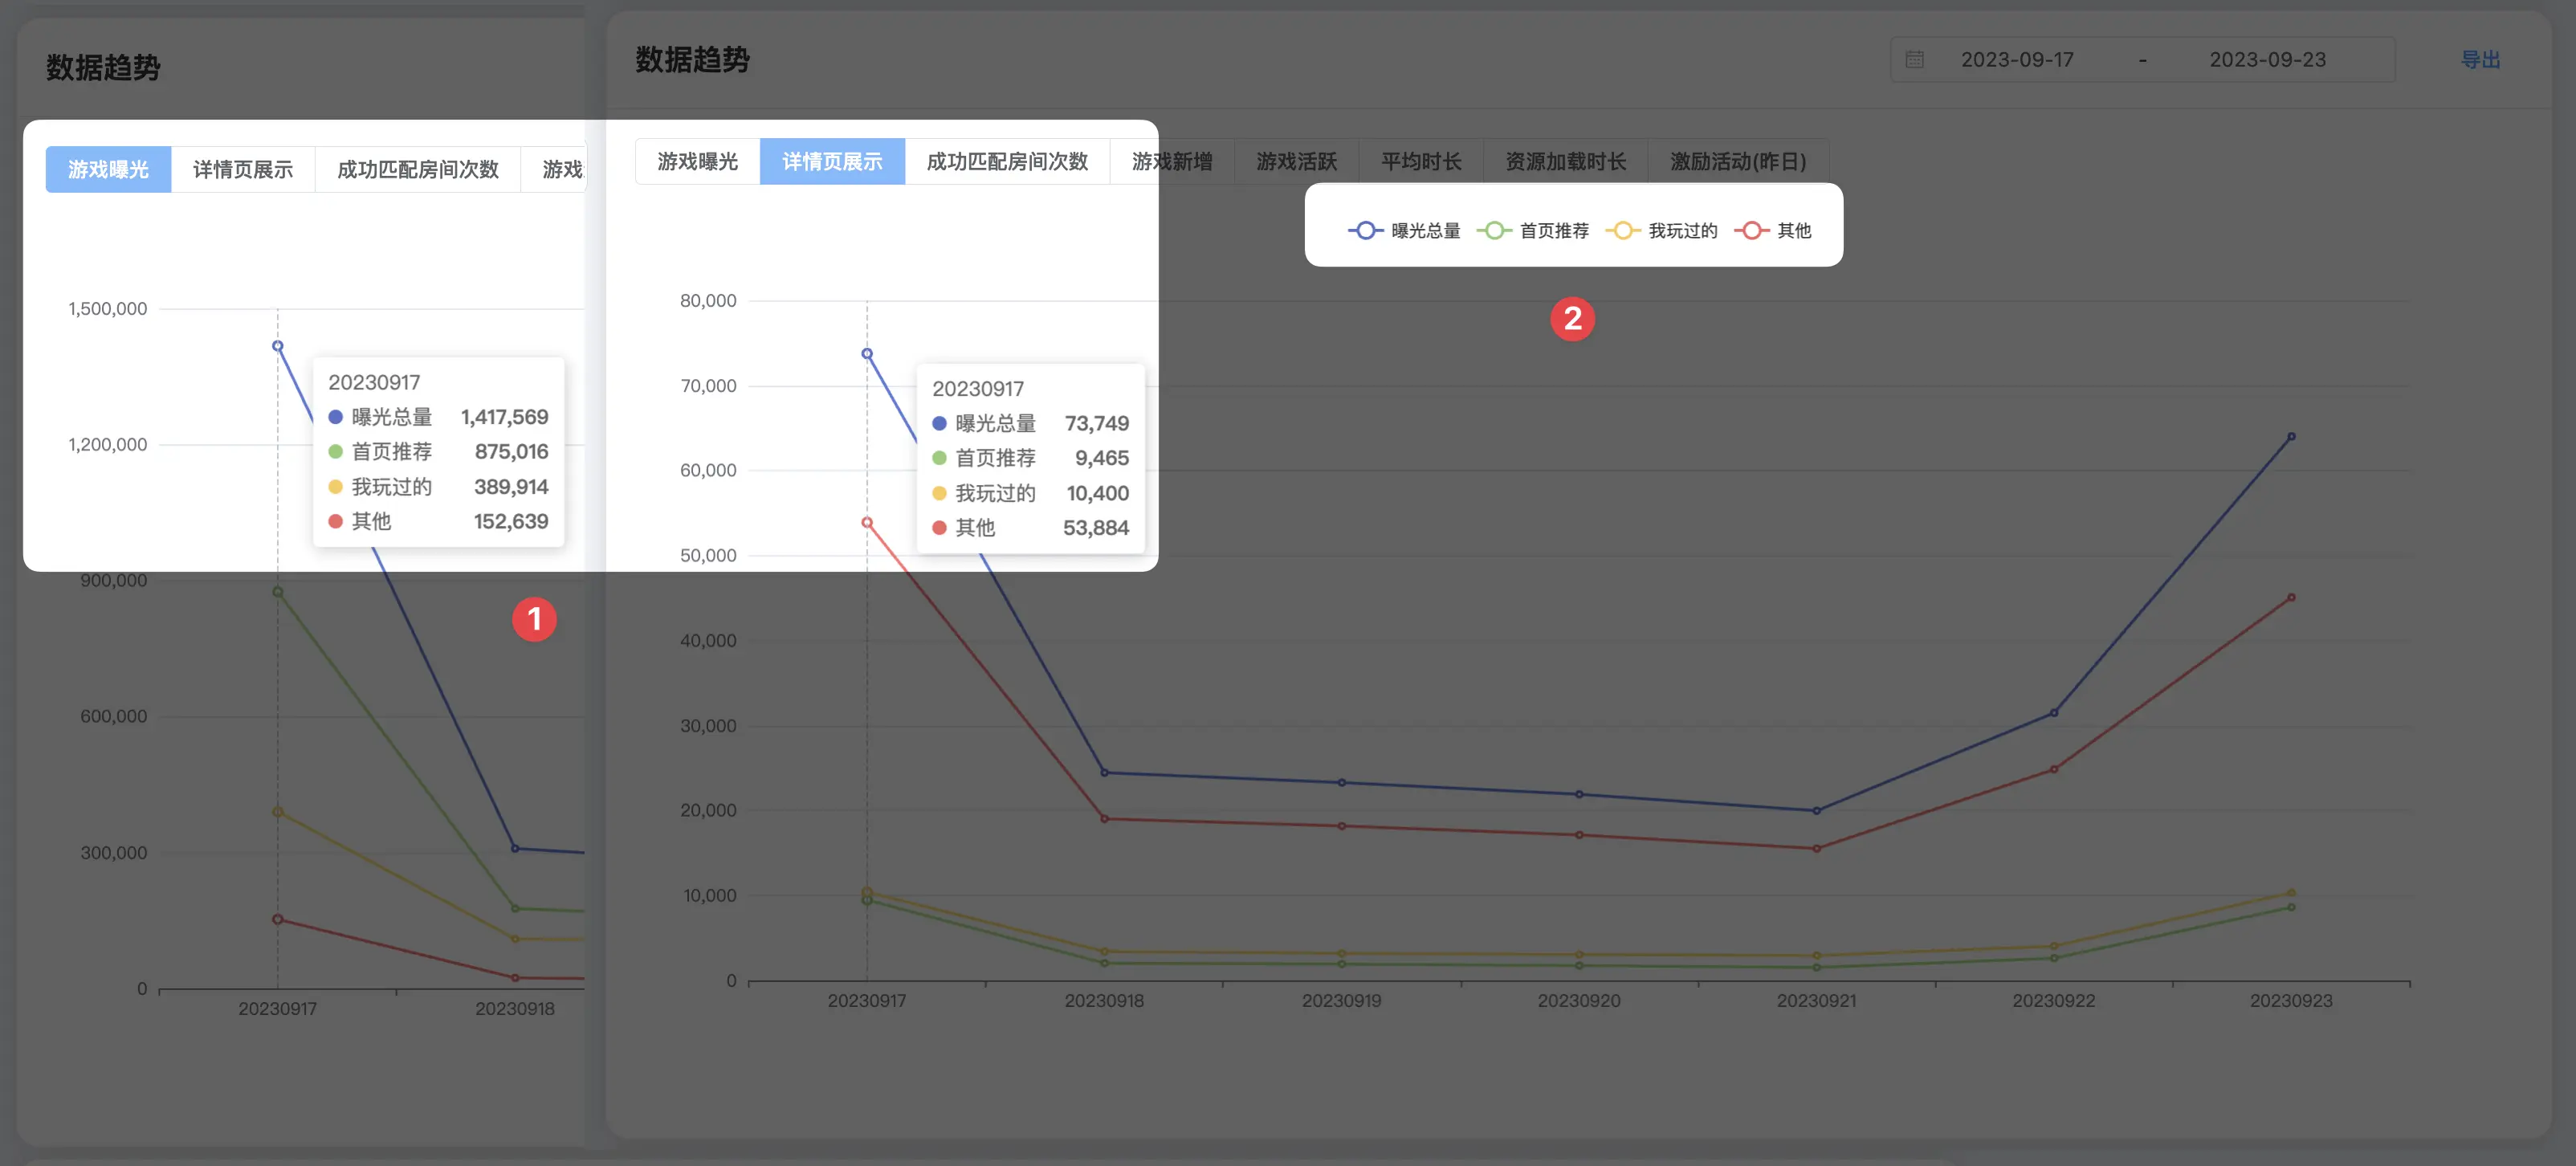Click tooltip value 1,417,569

(505, 417)
